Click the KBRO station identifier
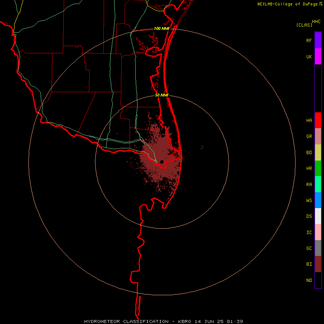This screenshot has width=324, height=324. [x=185, y=321]
